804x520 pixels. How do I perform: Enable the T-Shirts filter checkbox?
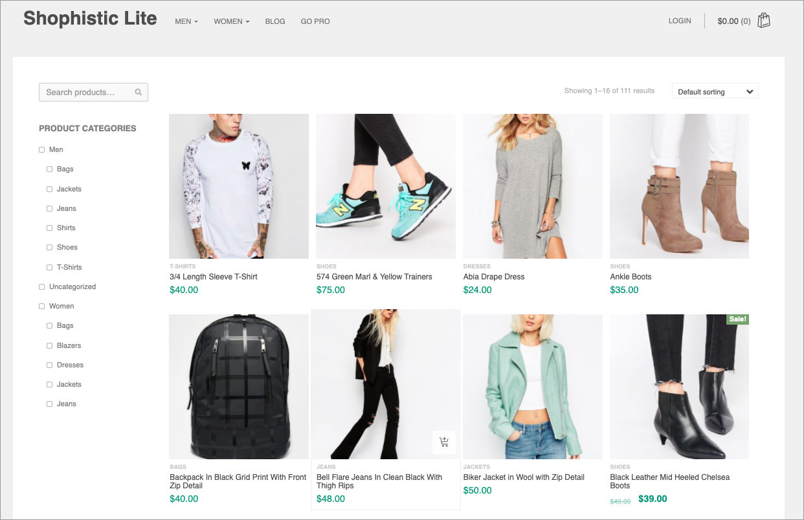[x=49, y=266]
